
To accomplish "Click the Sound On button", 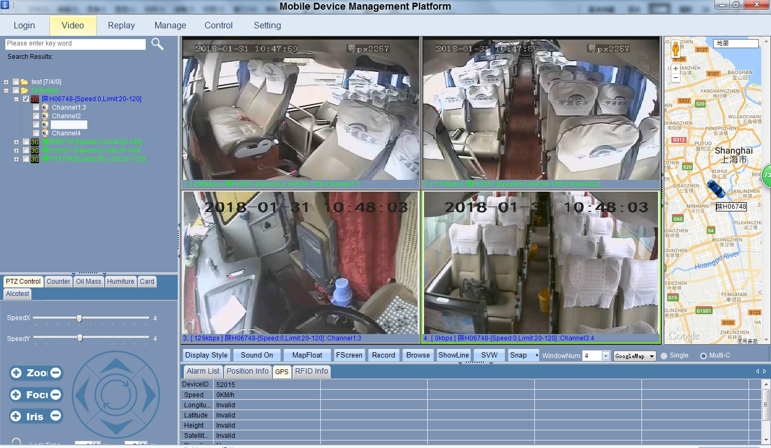I will coord(256,355).
